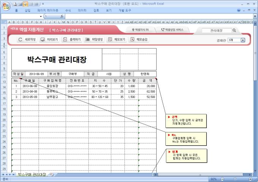Click the formula bar input area
258x182 pixels.
point(159,16)
